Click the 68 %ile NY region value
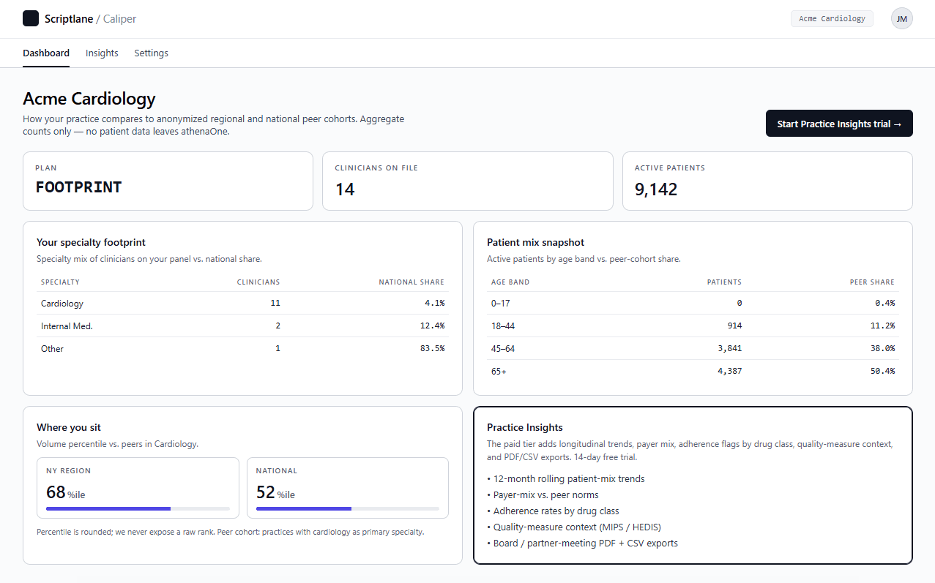 [65, 492]
